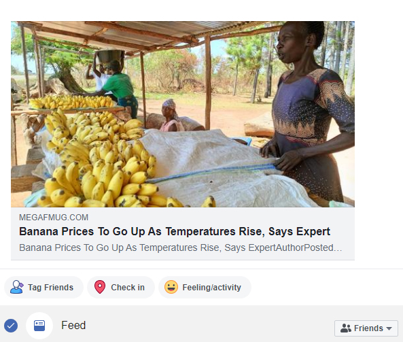Expand the dropdown arrow next to Friends

[x=389, y=328]
